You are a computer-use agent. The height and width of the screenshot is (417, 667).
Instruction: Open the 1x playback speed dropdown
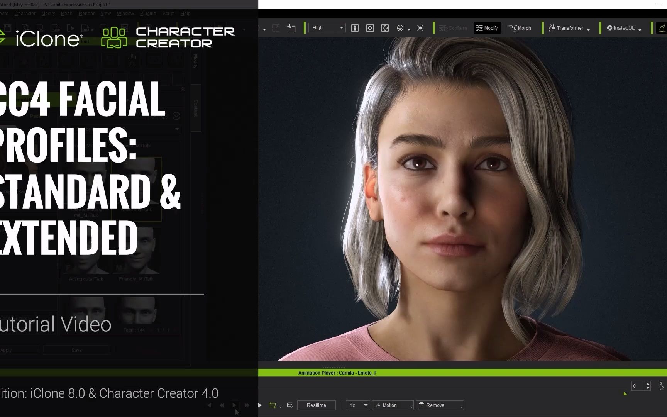coord(357,405)
